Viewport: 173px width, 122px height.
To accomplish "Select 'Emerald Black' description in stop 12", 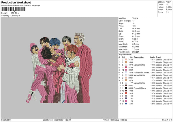I will [140, 88].
